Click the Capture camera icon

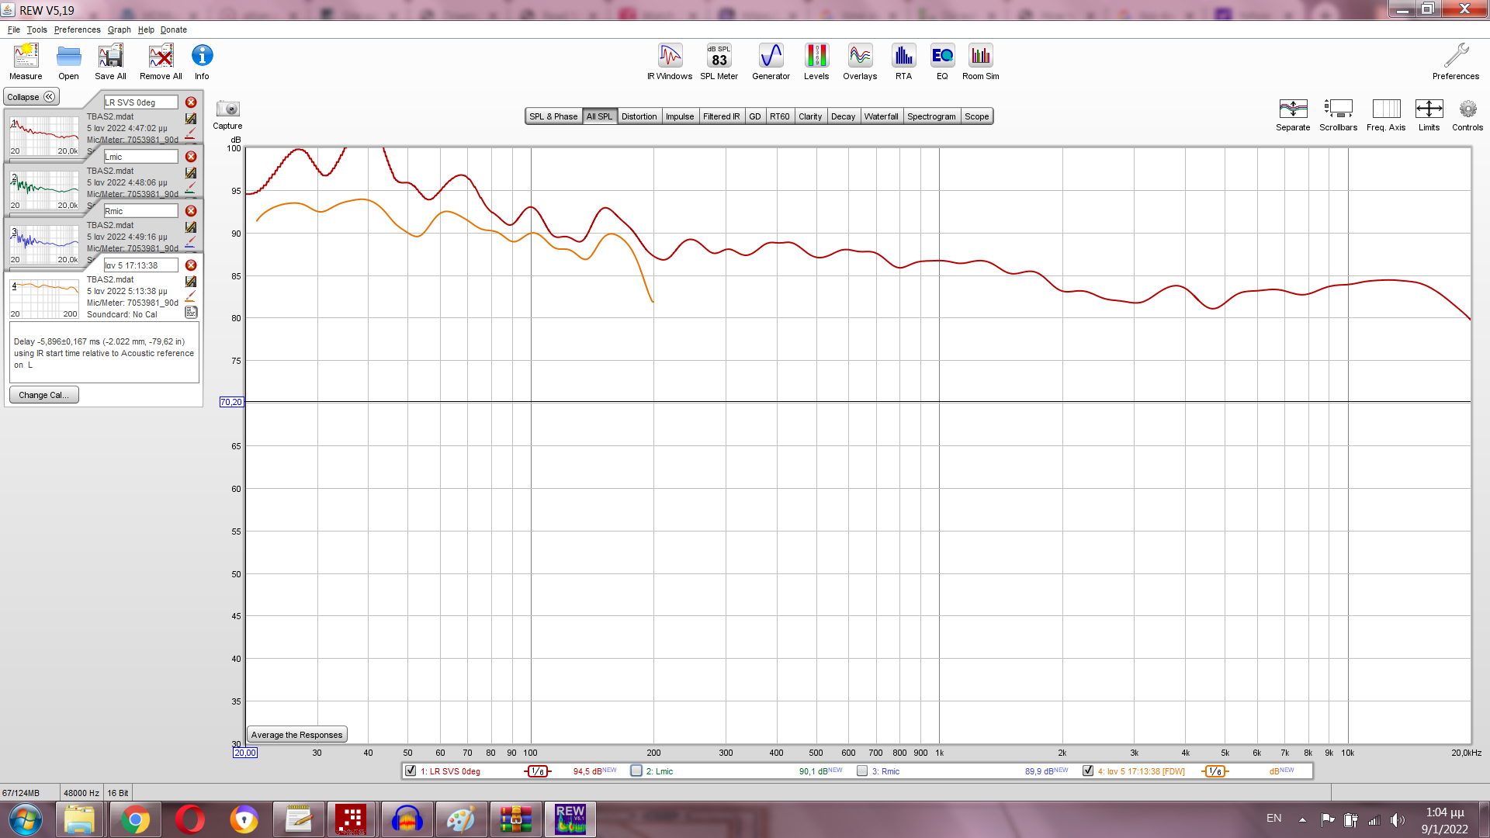point(227,109)
